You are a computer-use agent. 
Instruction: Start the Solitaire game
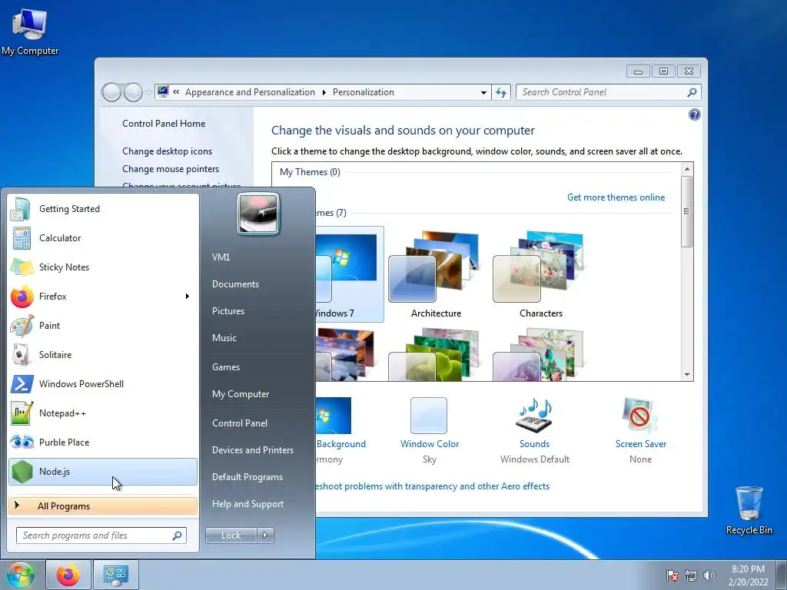click(x=103, y=354)
